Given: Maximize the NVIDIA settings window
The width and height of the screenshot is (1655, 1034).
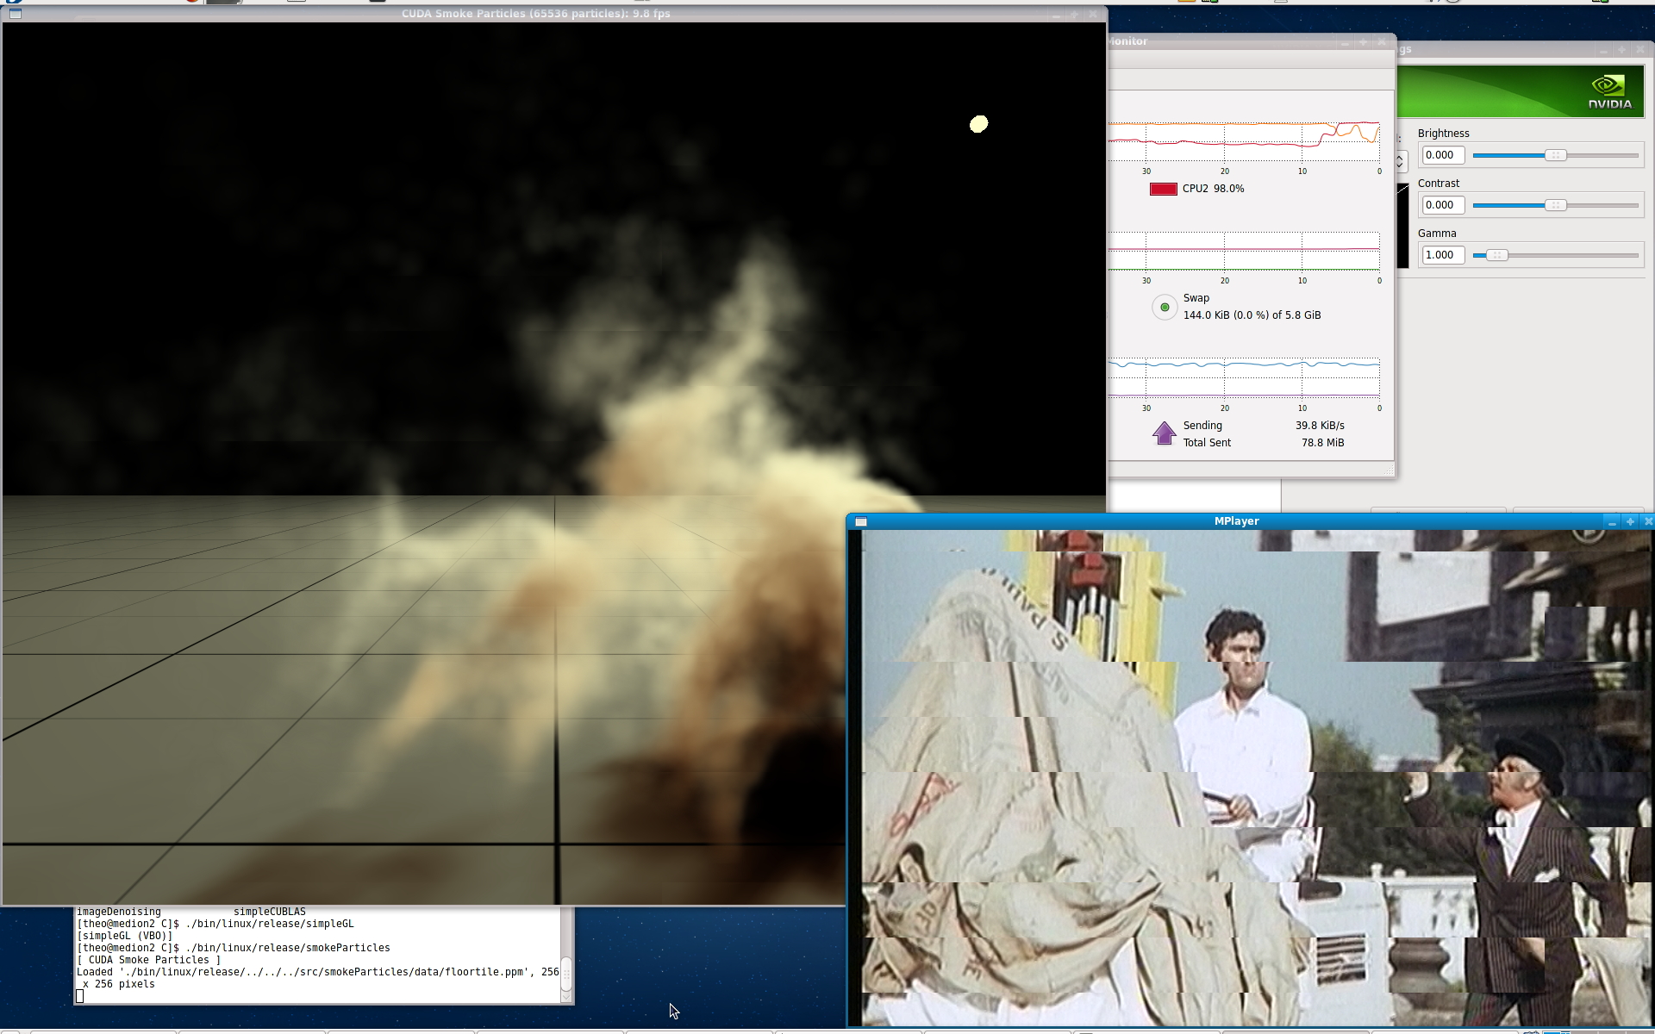Looking at the screenshot, I should point(1621,50).
